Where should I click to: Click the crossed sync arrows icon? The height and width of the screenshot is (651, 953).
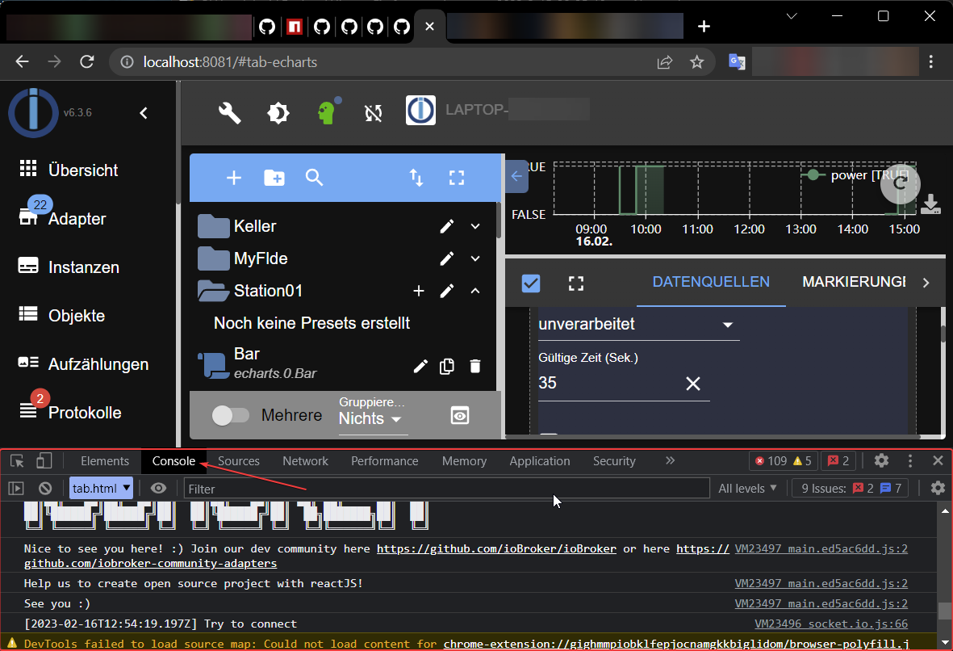(x=373, y=112)
